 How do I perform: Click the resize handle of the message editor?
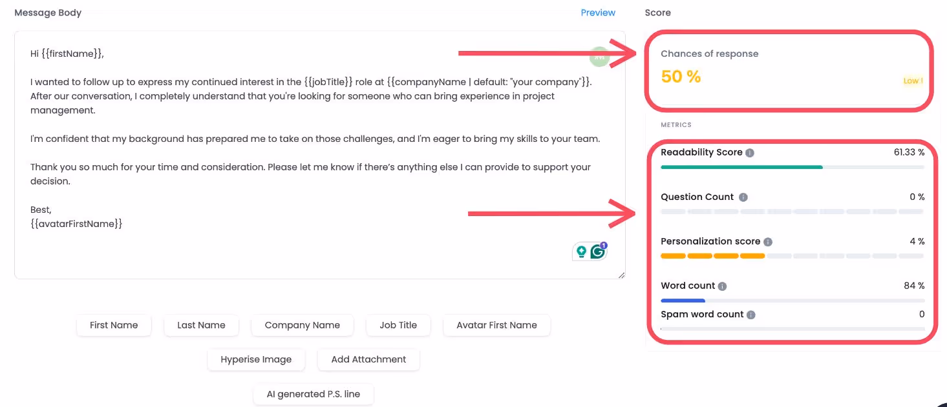tap(621, 275)
